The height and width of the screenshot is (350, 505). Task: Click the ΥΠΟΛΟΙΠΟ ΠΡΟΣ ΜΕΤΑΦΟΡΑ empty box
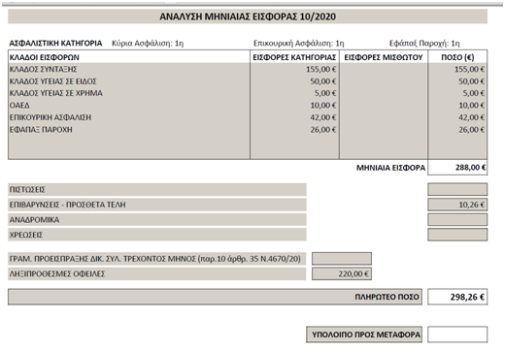point(457,334)
